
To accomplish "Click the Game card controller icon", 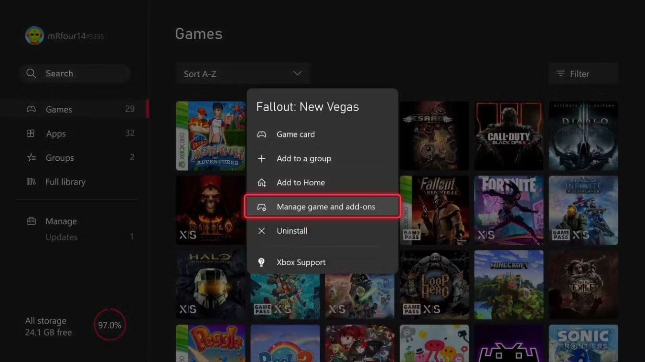I will click(262, 134).
